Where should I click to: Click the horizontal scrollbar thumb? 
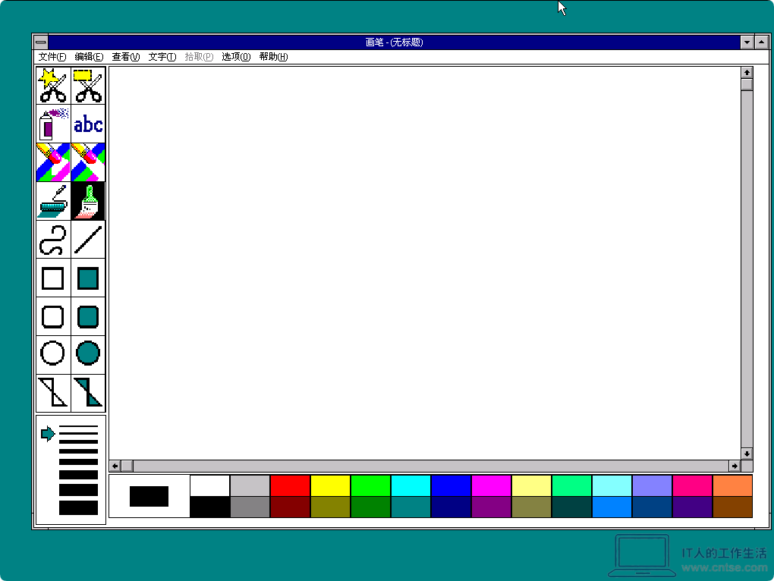click(127, 466)
